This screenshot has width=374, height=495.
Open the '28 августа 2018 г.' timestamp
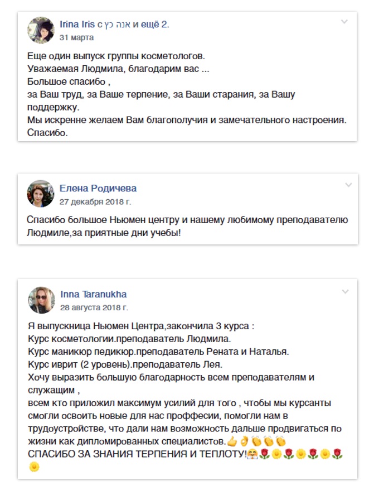point(94,307)
